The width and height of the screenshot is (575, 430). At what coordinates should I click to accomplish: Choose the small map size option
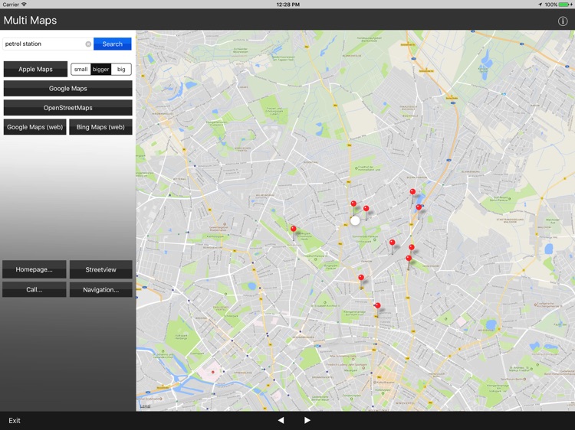pos(80,69)
